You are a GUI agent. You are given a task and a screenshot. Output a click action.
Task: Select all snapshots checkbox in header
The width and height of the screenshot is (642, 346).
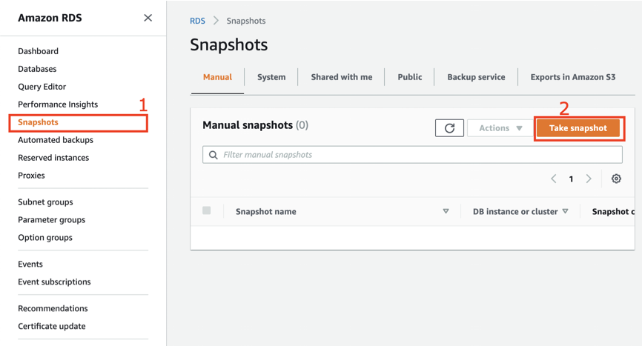[207, 211]
